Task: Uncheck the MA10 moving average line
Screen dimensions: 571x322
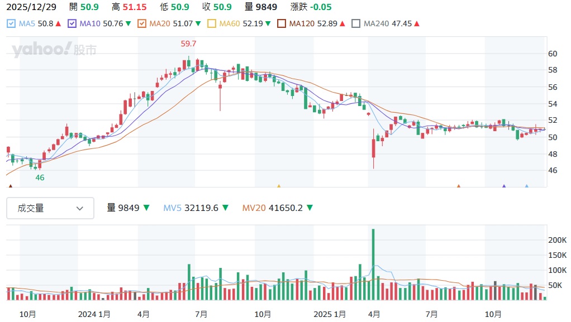Action: [x=72, y=24]
